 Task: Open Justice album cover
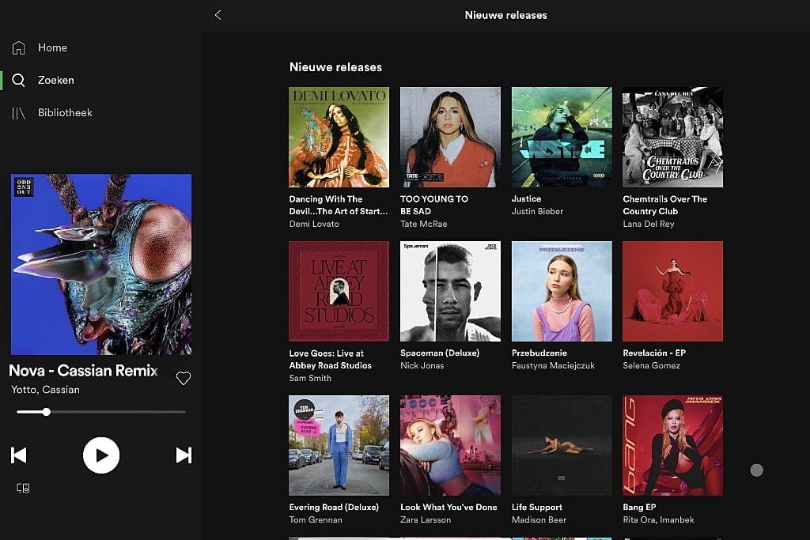pos(562,137)
